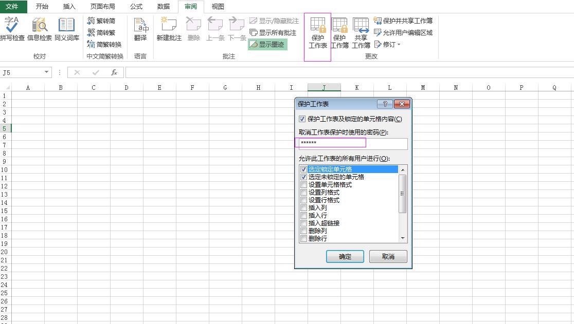Open 简繁转换 conversion options
This screenshot has height=324, width=574.
104,44
